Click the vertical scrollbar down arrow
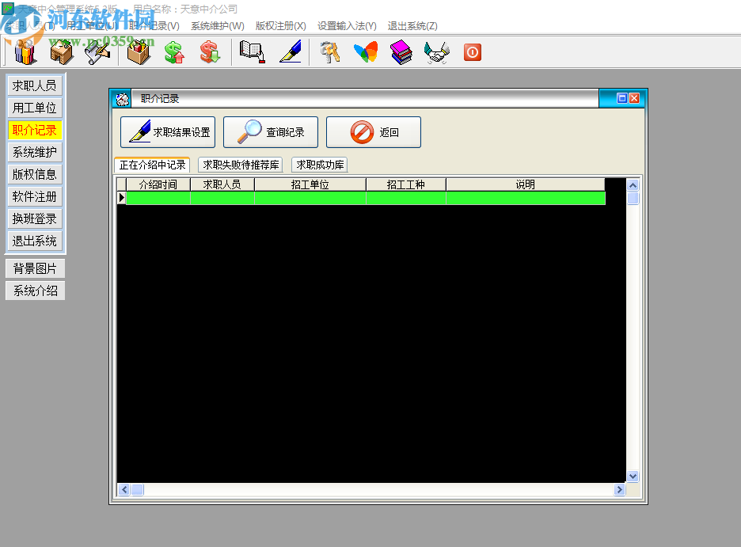 click(633, 476)
